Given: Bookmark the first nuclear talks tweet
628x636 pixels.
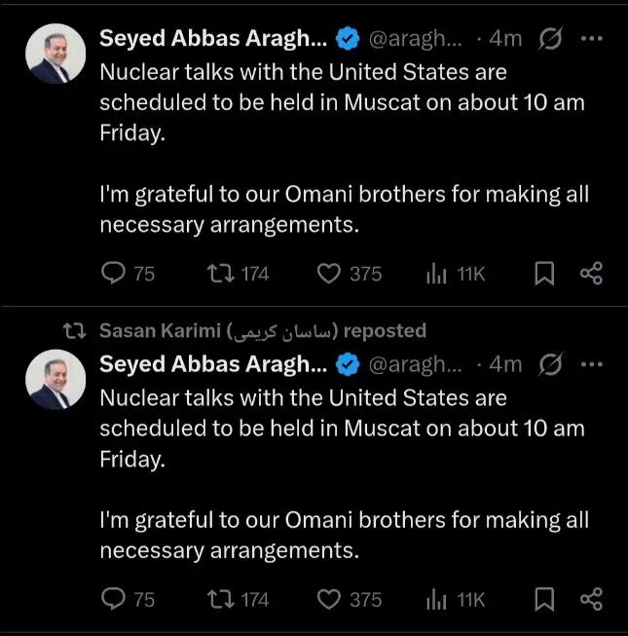Looking at the screenshot, I should pyautogui.click(x=545, y=274).
